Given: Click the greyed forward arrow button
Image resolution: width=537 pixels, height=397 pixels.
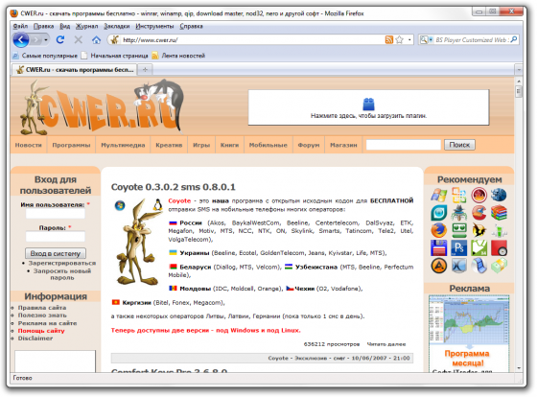Looking at the screenshot, I should click(35, 40).
